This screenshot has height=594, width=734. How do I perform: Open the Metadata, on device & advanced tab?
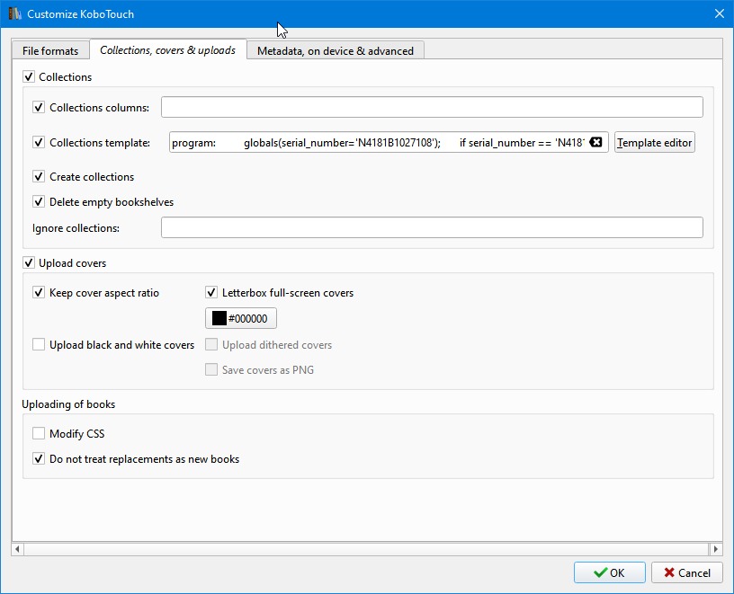(x=336, y=50)
